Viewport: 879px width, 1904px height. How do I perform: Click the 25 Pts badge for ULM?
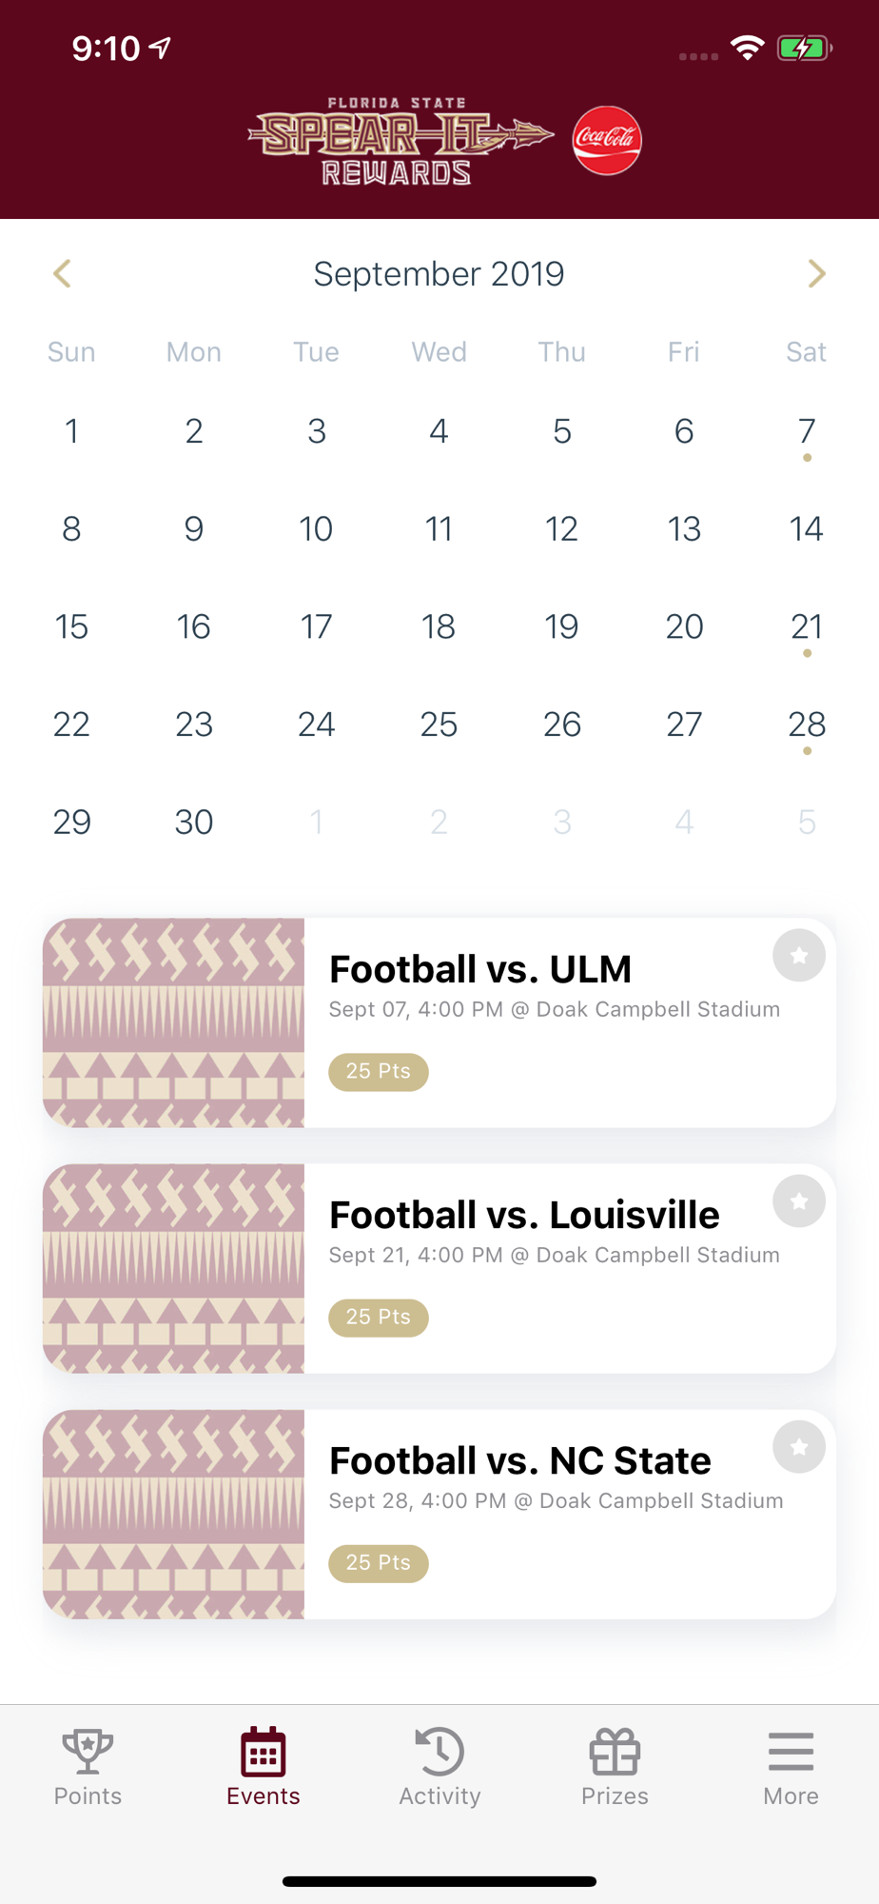tap(379, 1072)
